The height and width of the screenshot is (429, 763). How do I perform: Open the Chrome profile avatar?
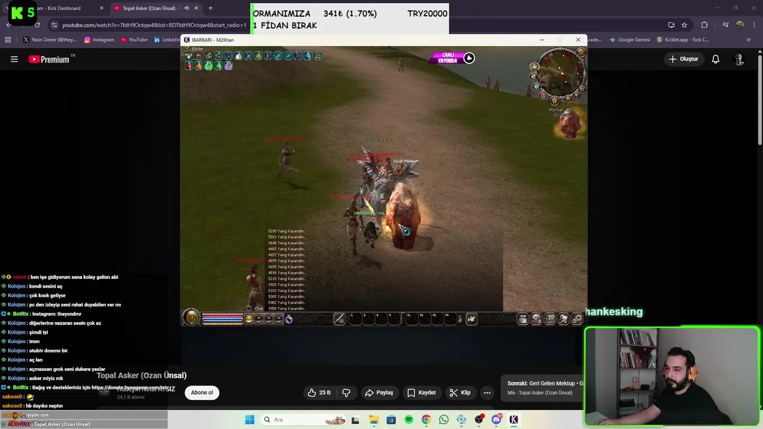(x=740, y=25)
